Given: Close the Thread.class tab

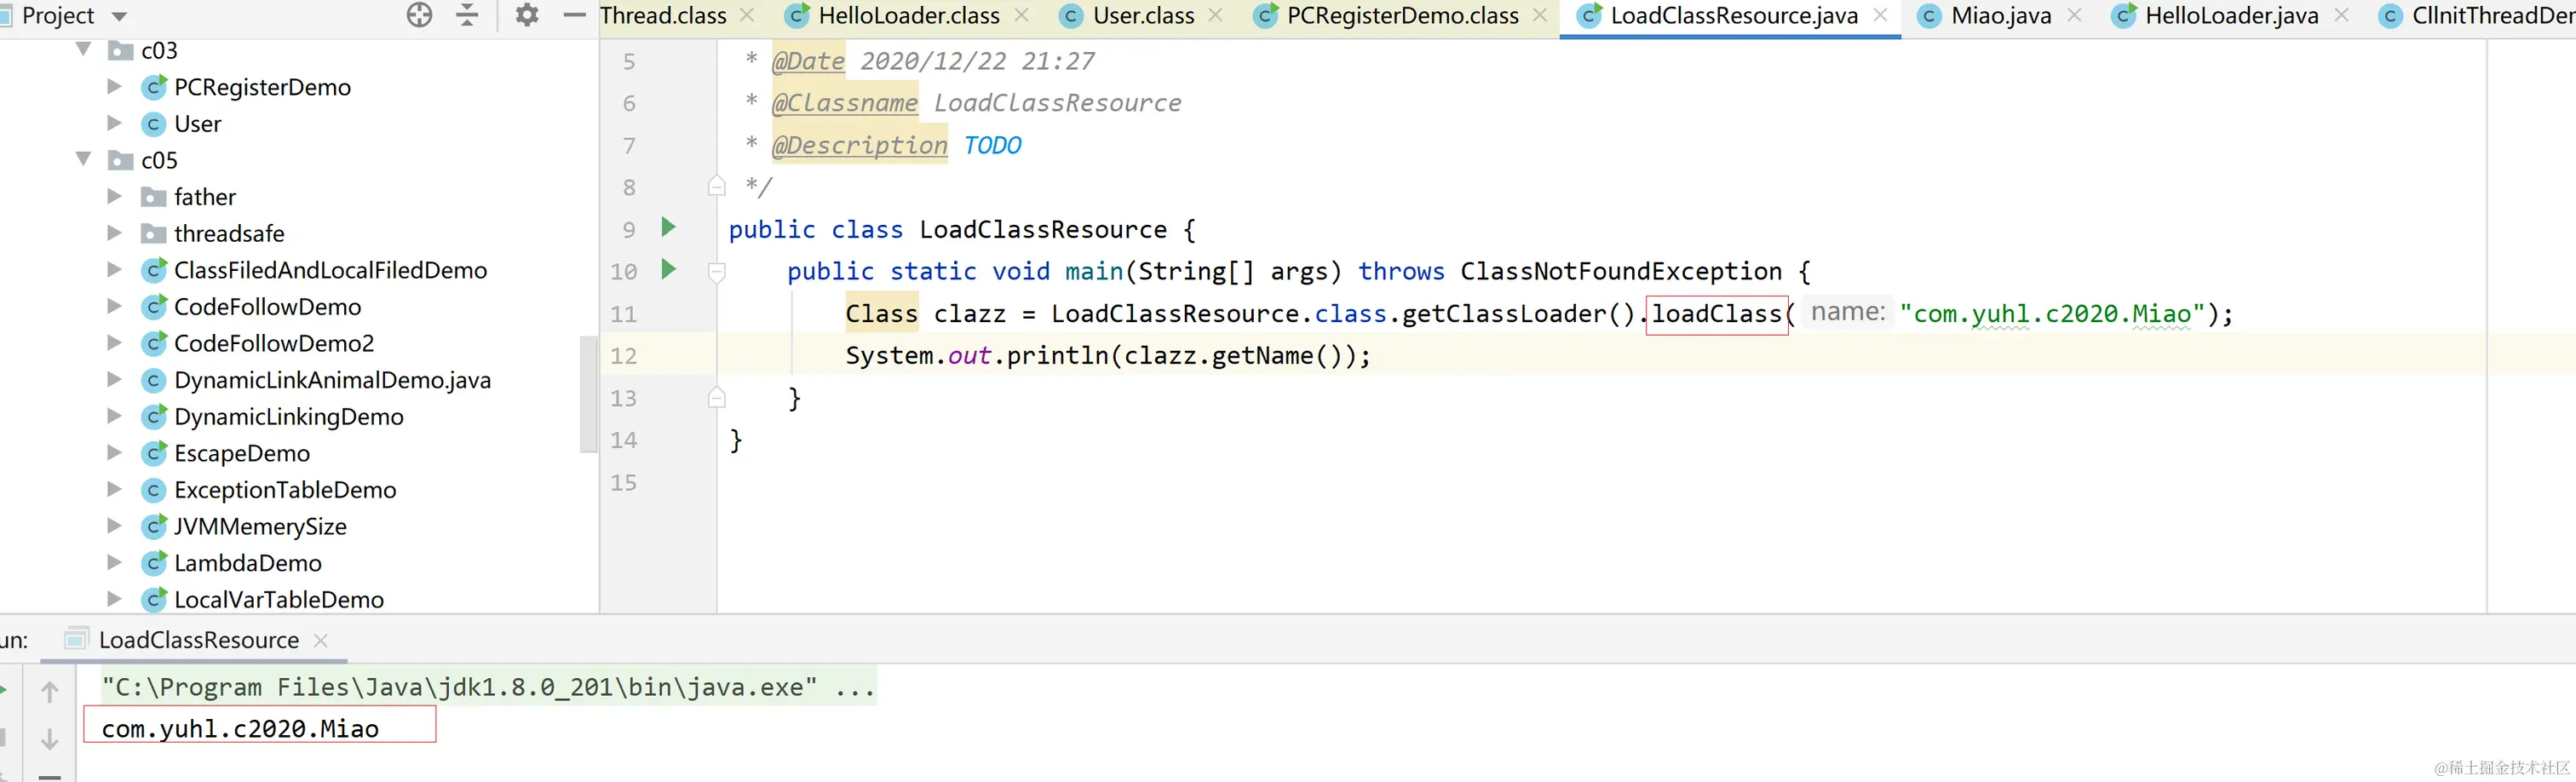Looking at the screenshot, I should coord(747,15).
